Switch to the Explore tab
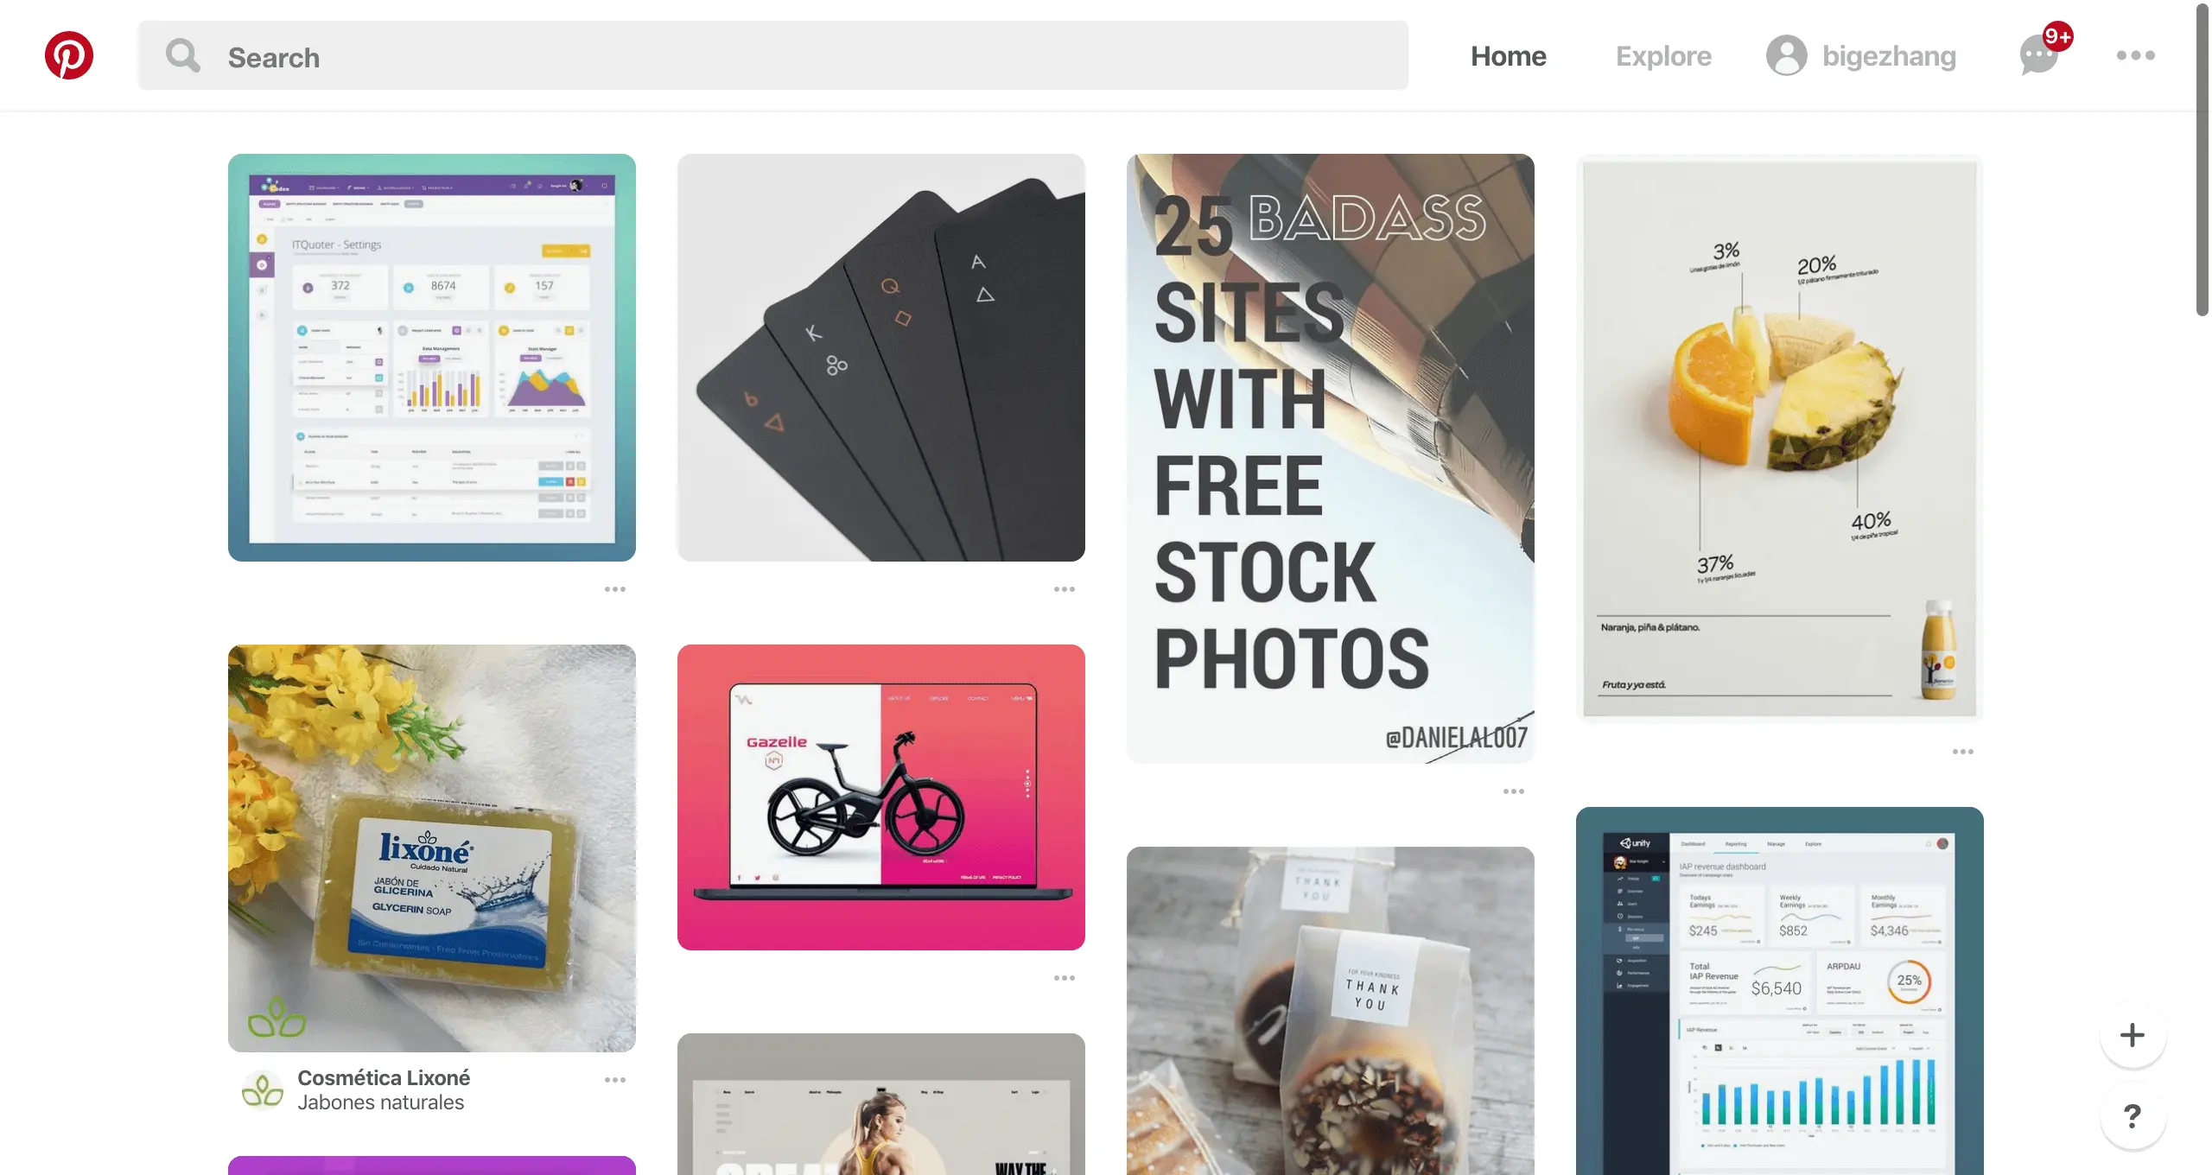The width and height of the screenshot is (2212, 1175). coord(1663,56)
